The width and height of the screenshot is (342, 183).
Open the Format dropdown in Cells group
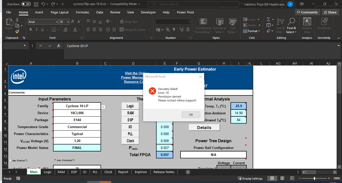[x=253, y=31]
